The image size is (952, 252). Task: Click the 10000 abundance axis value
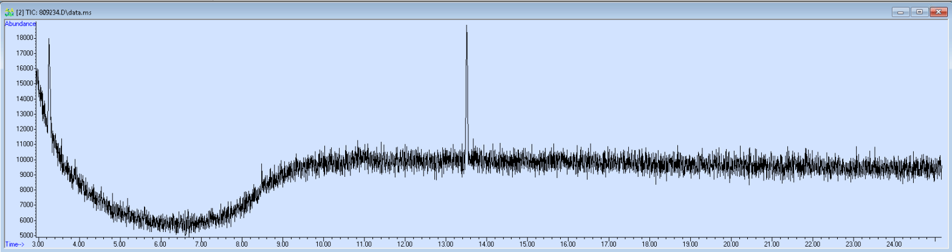pos(25,159)
